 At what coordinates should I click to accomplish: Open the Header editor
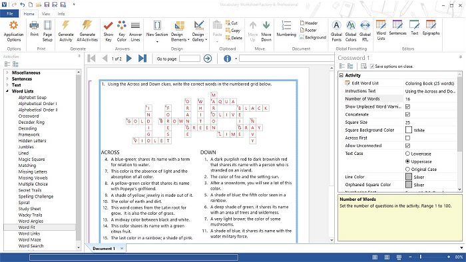[309, 23]
